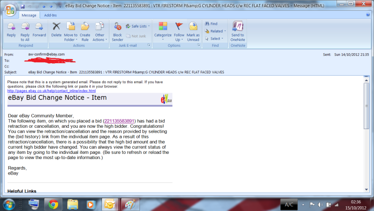Go to next item arrow
This screenshot has width=374, height=211.
pos(51,7)
